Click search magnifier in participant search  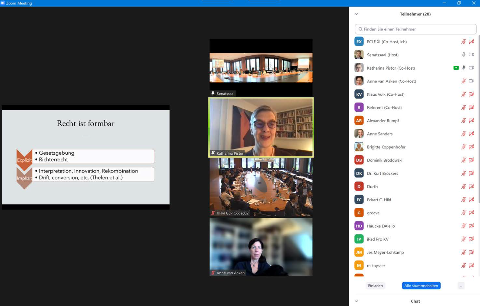pos(360,29)
